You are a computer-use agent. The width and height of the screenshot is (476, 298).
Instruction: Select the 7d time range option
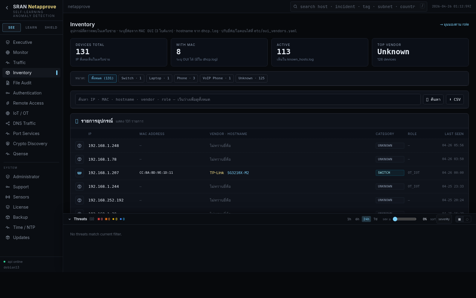point(375,219)
